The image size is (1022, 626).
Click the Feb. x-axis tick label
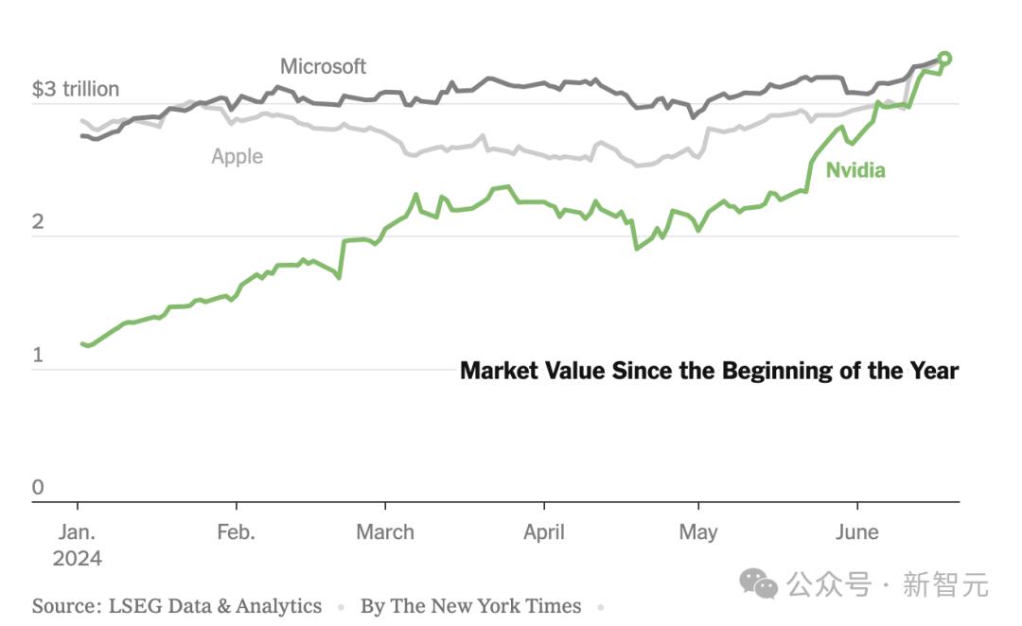(x=236, y=532)
